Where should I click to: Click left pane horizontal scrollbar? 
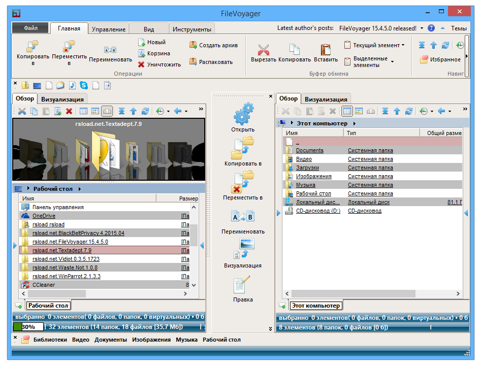(x=104, y=293)
